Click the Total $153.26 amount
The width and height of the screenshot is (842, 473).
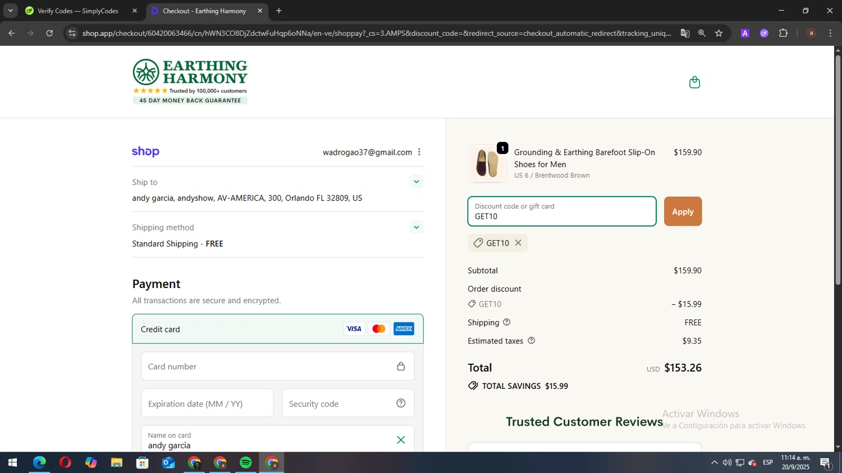[683, 368]
